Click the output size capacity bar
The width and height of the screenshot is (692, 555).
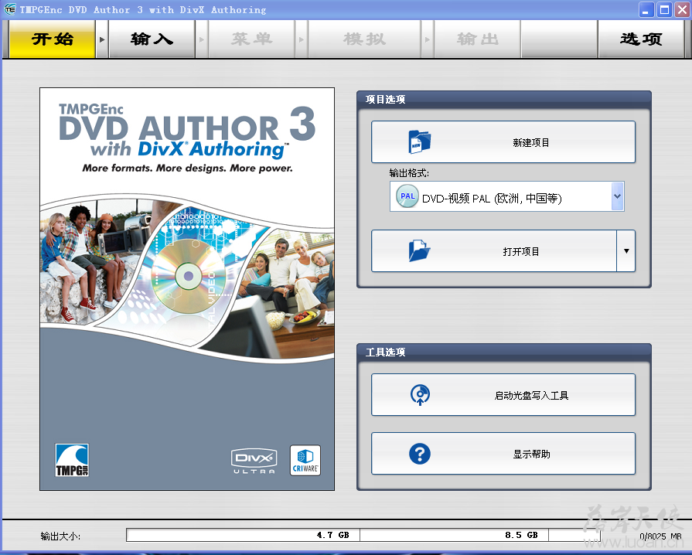[x=363, y=535]
